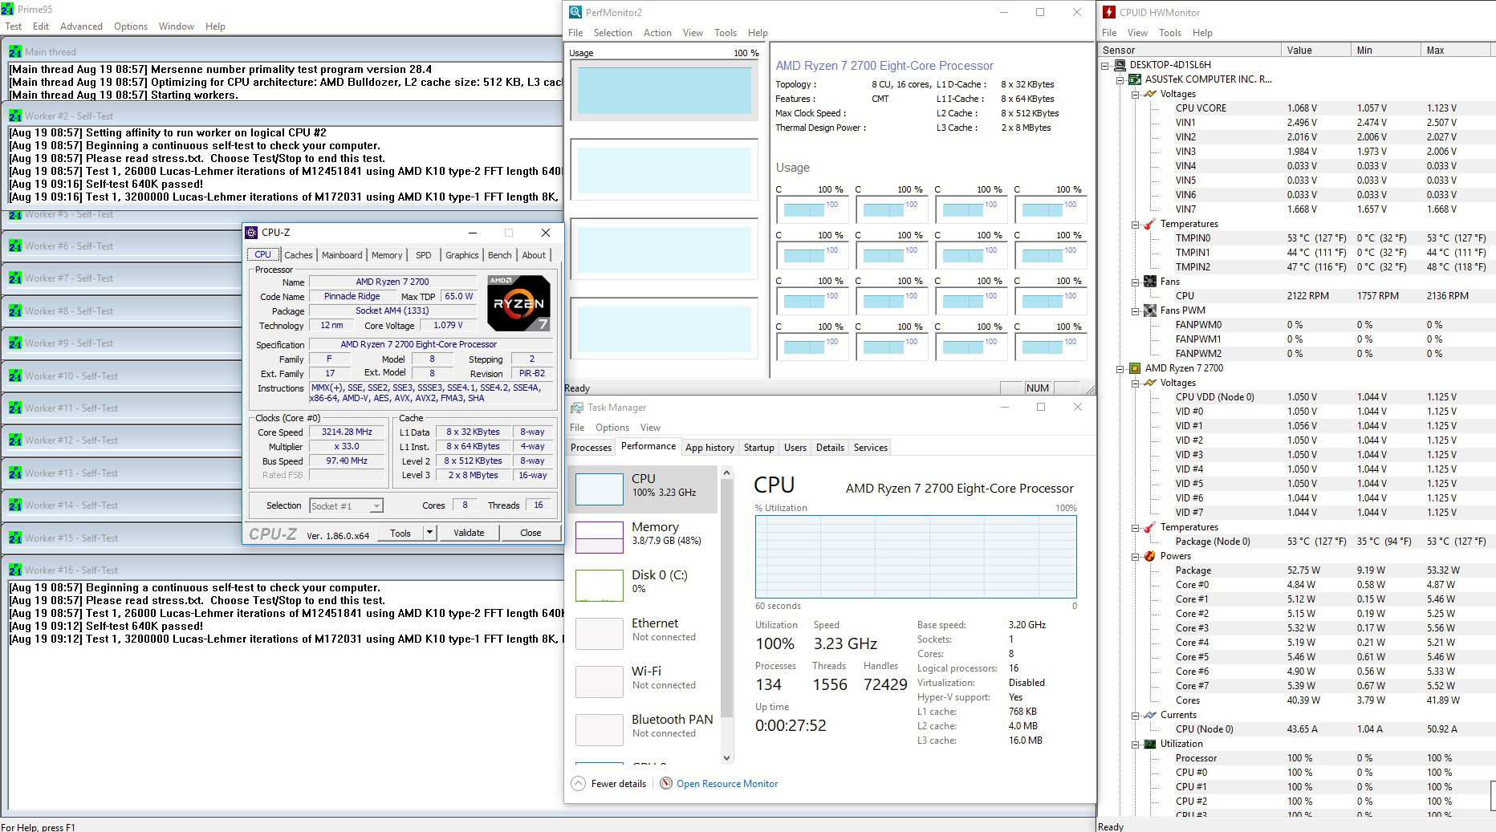The width and height of the screenshot is (1496, 832).
Task: Switch to the App history tab
Action: click(x=709, y=448)
